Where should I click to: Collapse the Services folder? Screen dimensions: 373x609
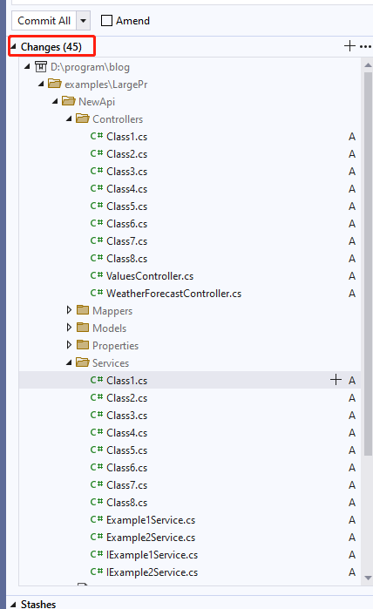[x=69, y=362]
